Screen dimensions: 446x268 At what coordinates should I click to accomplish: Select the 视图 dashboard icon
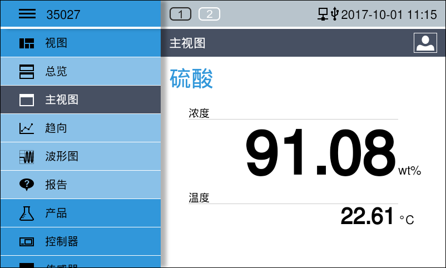(x=27, y=43)
